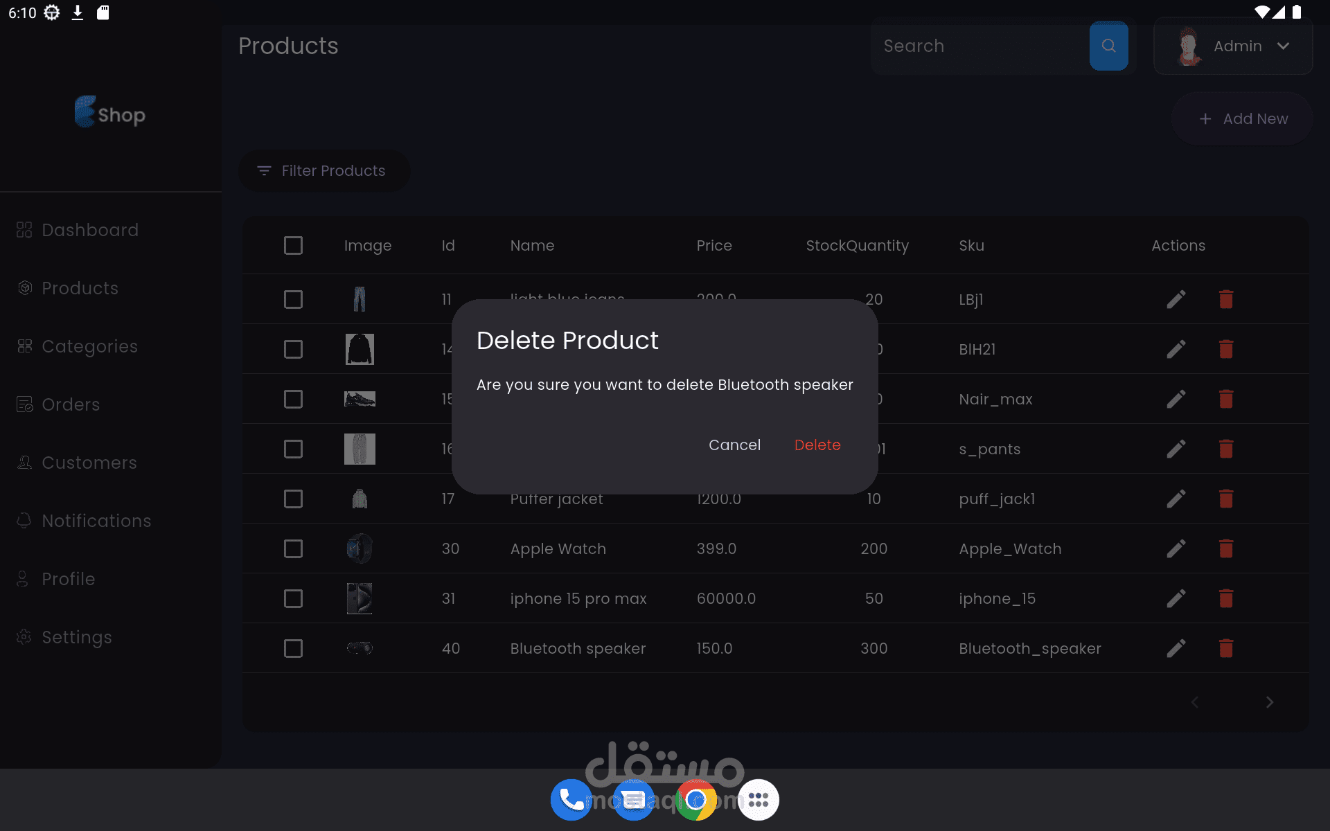The width and height of the screenshot is (1330, 831).
Task: Open Orders in the sidebar
Action: coord(70,404)
